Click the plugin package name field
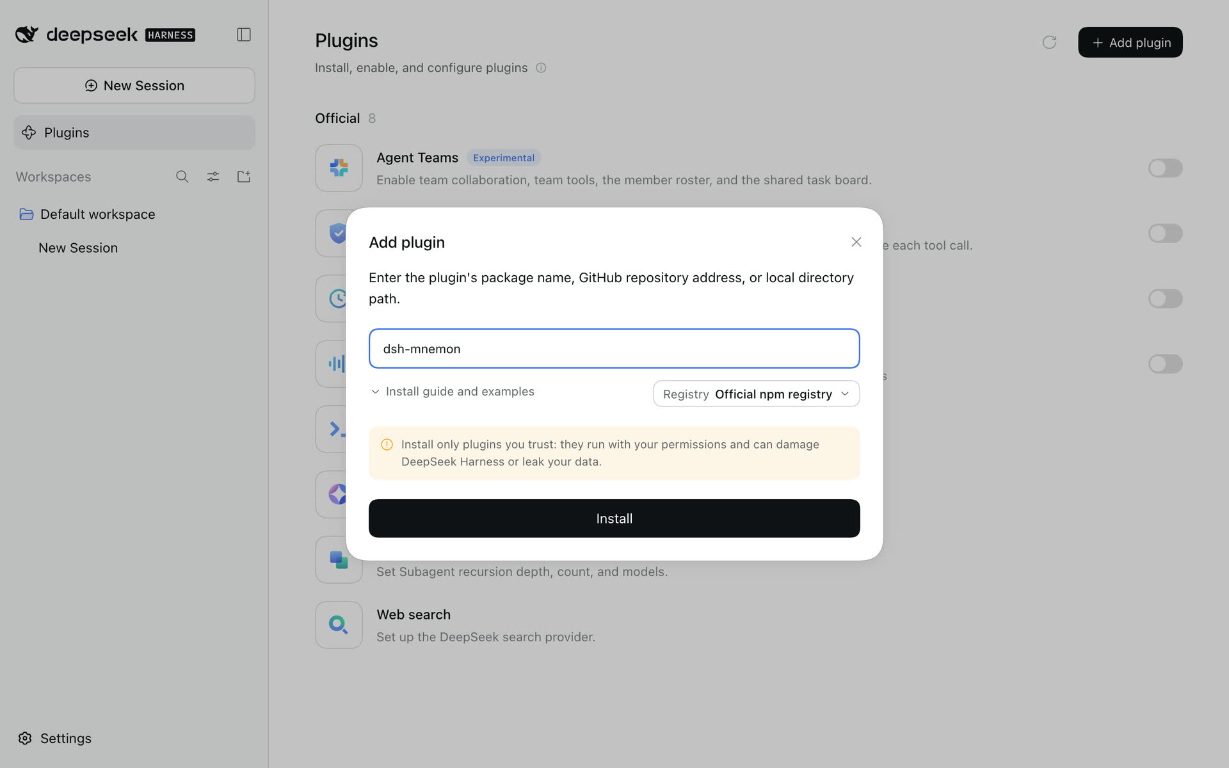Screen dimensions: 1229x768 [614, 349]
